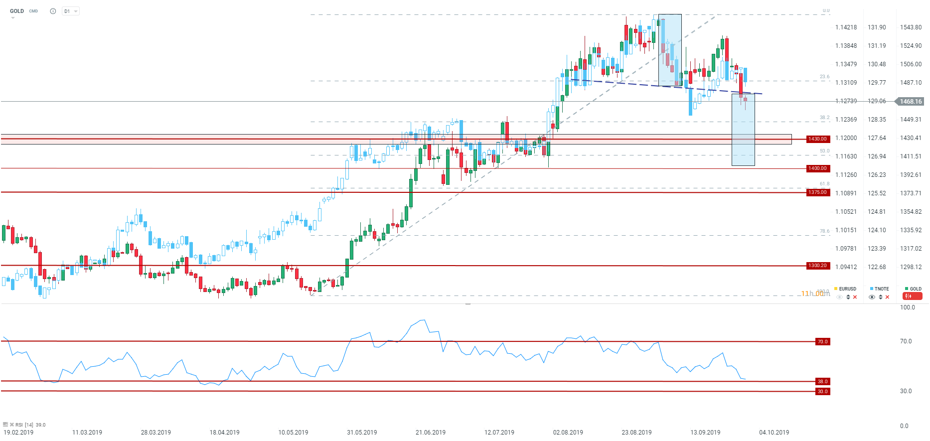Click the 23.6 Fibonacci level label

point(825,77)
